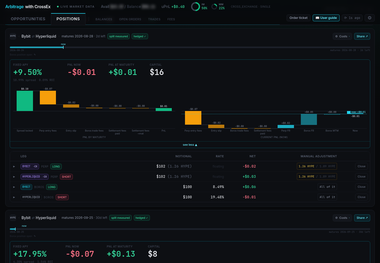Click the uPnL +$0.40 readout
380x263 pixels.
pyautogui.click(x=173, y=7)
